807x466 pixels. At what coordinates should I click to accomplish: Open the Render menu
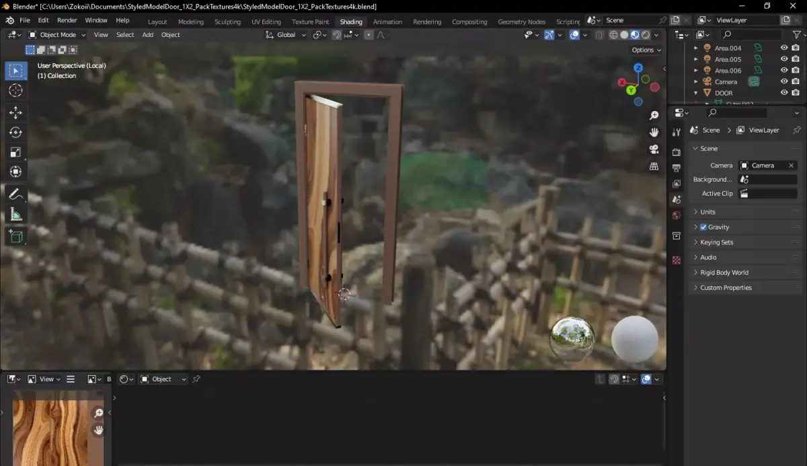click(67, 21)
